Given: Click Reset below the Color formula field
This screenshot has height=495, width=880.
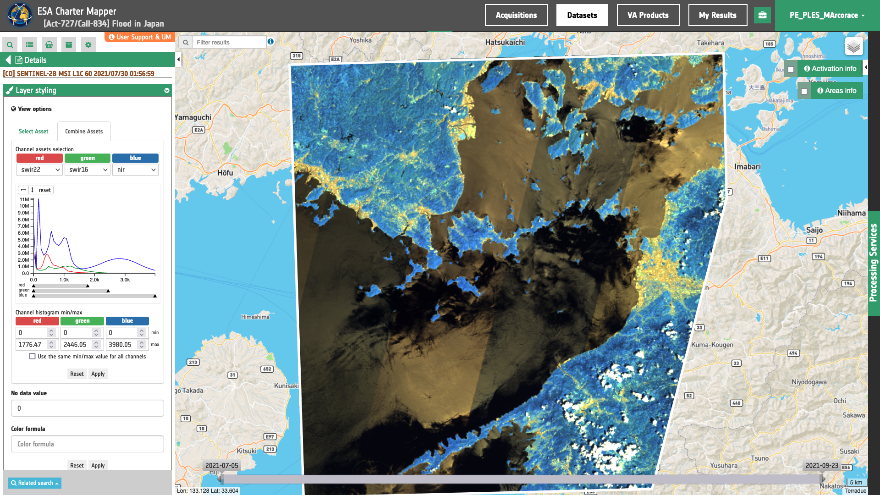Looking at the screenshot, I should [77, 466].
